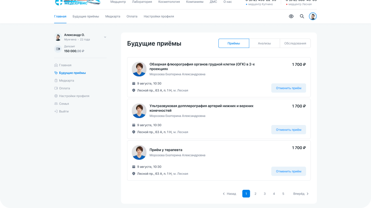Click location pin in the Приём у терапевта card

coord(134,173)
